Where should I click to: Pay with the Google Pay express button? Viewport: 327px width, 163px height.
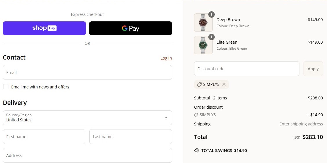(x=131, y=28)
